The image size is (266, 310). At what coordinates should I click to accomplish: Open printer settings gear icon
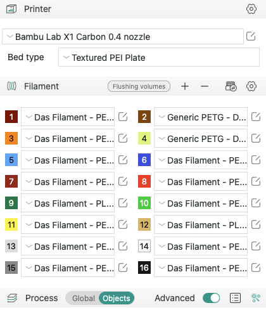click(251, 9)
